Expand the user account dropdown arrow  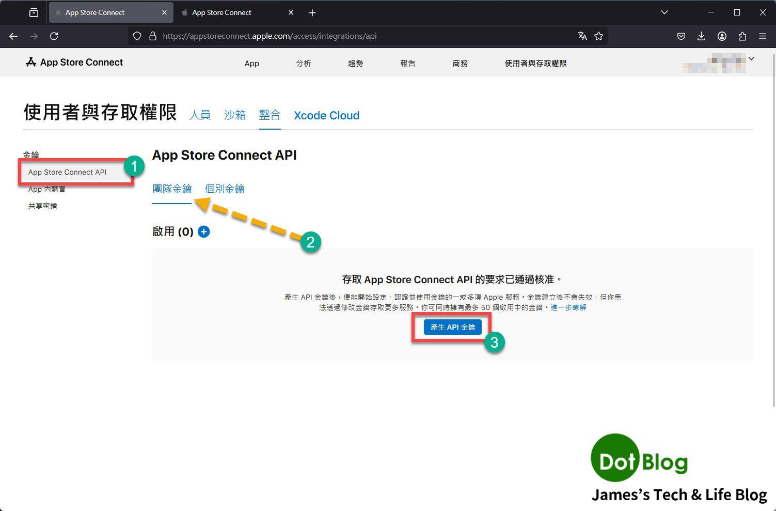751,59
